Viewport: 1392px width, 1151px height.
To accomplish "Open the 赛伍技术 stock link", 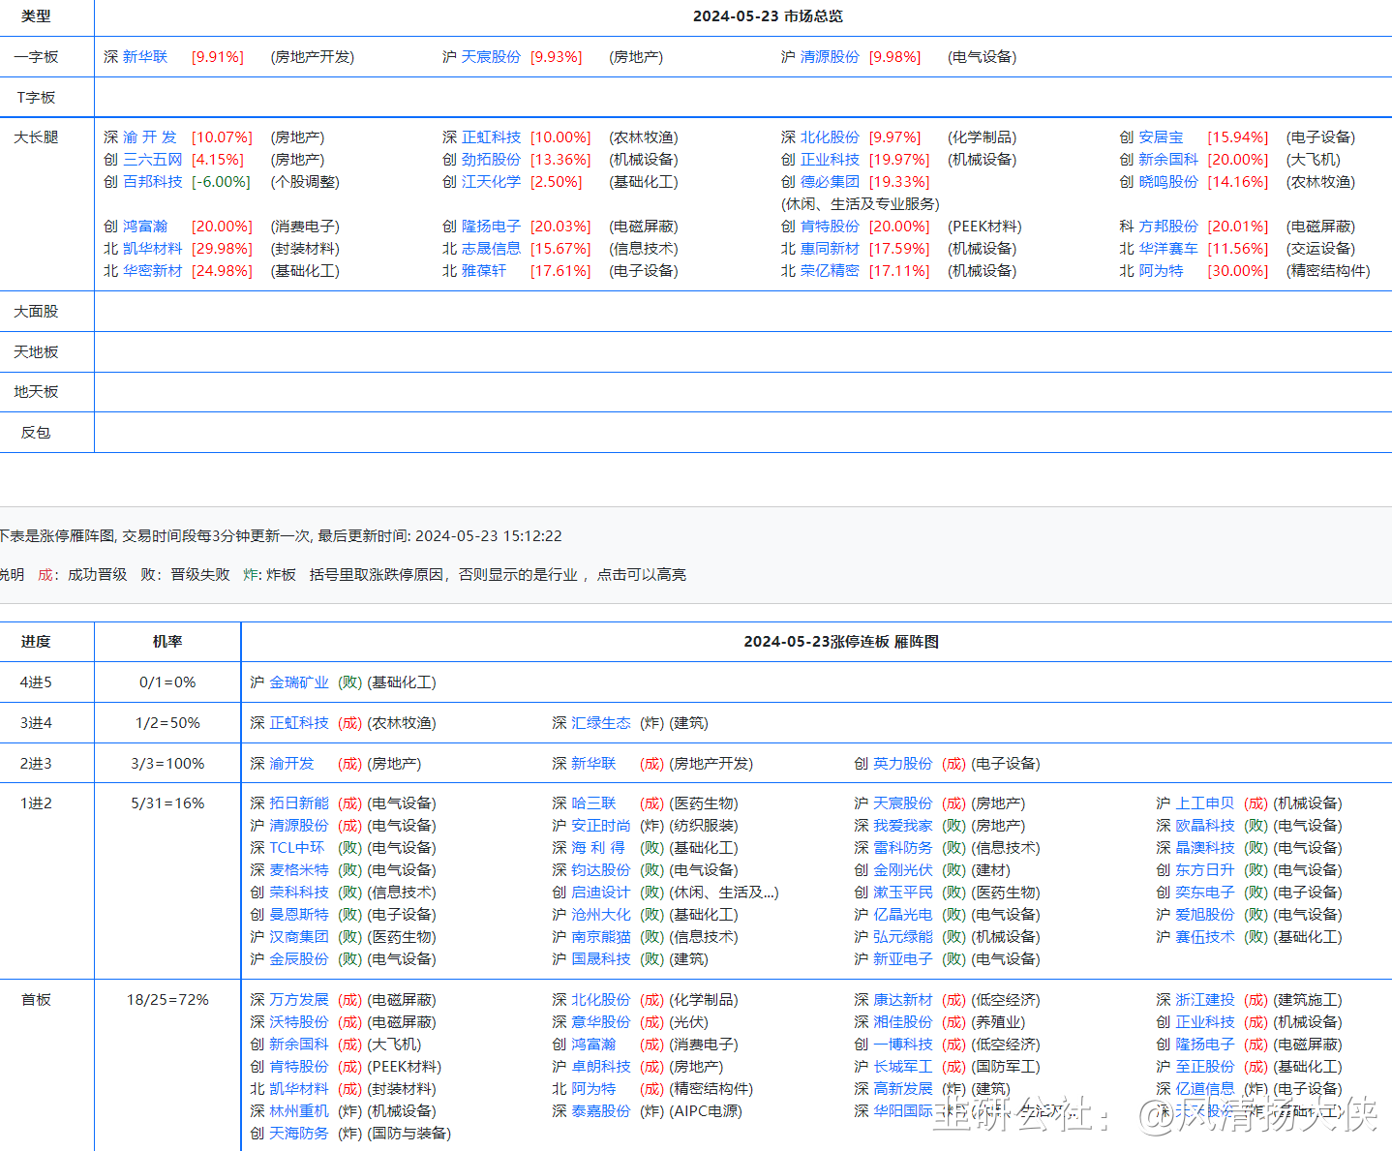I will (x=1205, y=937).
